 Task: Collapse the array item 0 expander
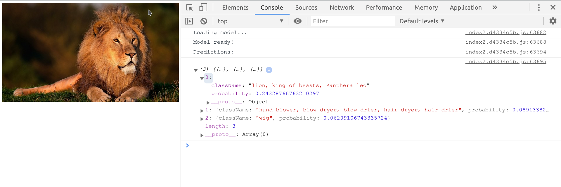tap(202, 78)
